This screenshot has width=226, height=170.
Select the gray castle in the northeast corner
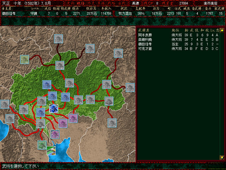[x=118, y=53]
